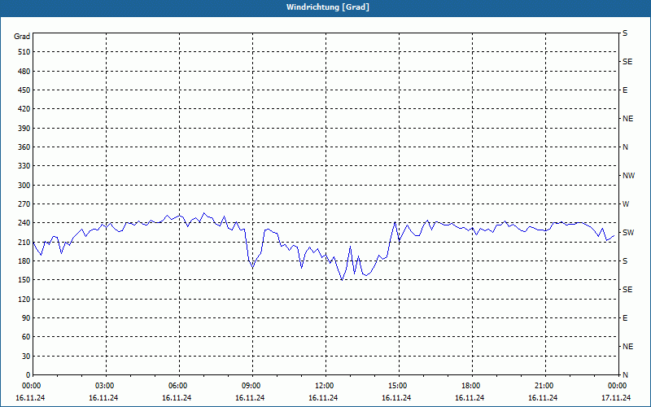Click the 510 y-axis value

click(x=24, y=52)
